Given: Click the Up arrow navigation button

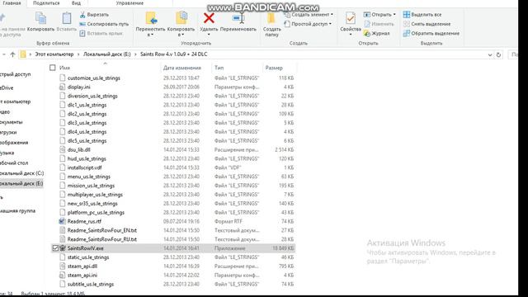Looking at the screenshot, I should click(x=13, y=54).
